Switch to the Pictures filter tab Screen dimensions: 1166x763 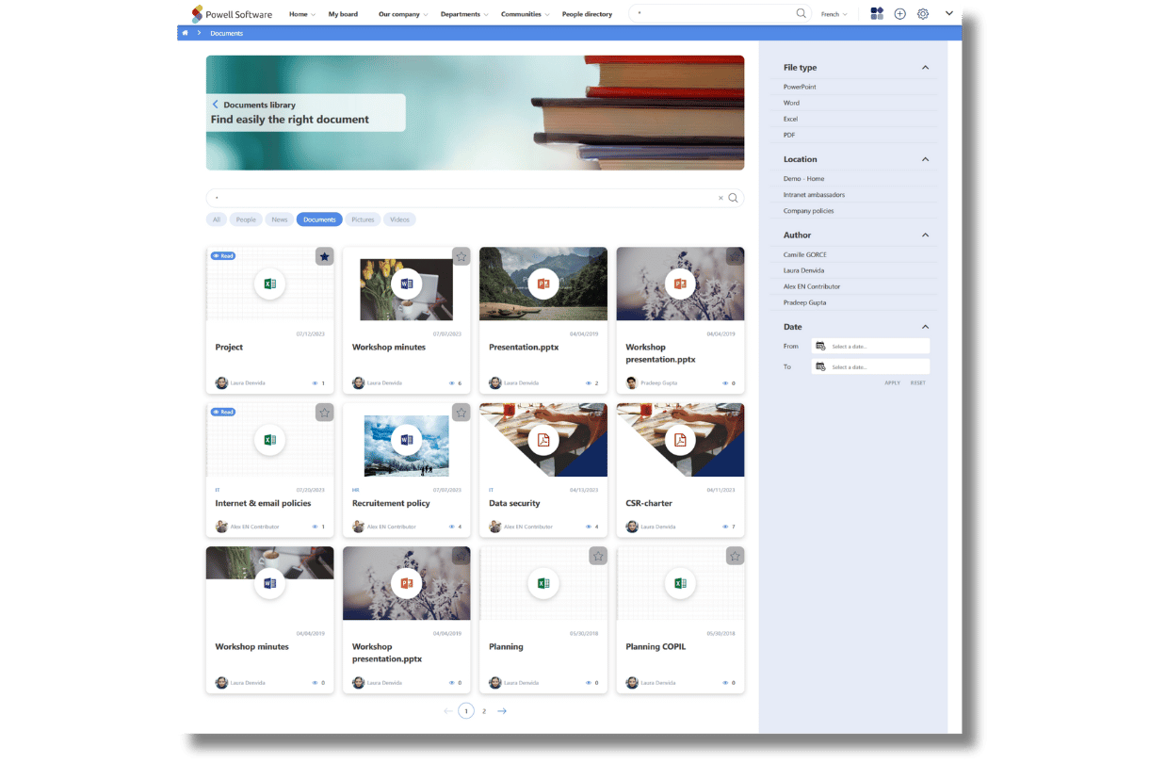(x=363, y=219)
